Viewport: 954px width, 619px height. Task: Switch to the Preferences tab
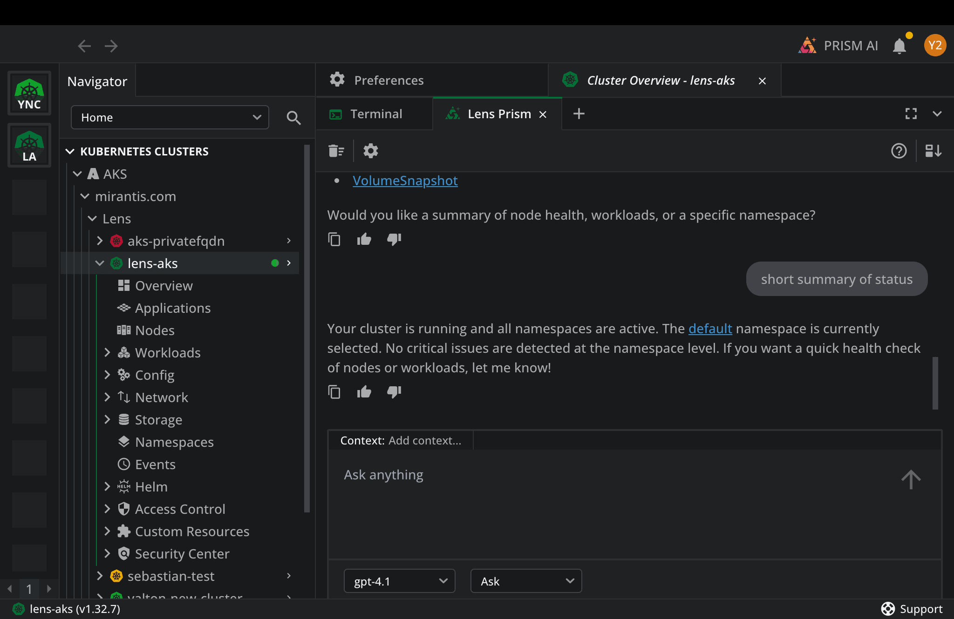[x=388, y=81]
